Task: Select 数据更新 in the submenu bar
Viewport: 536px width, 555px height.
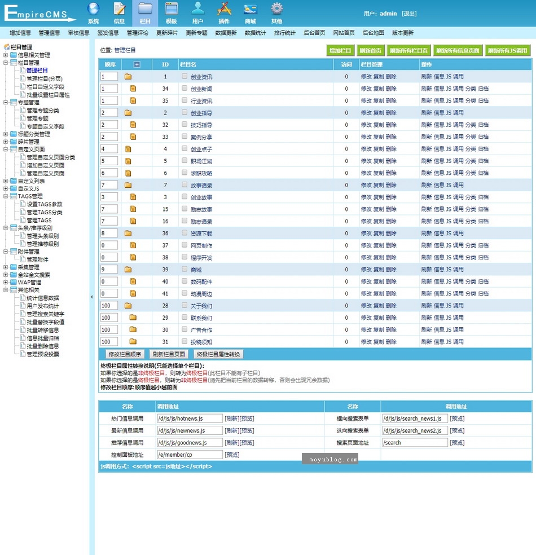Action: coord(226,33)
